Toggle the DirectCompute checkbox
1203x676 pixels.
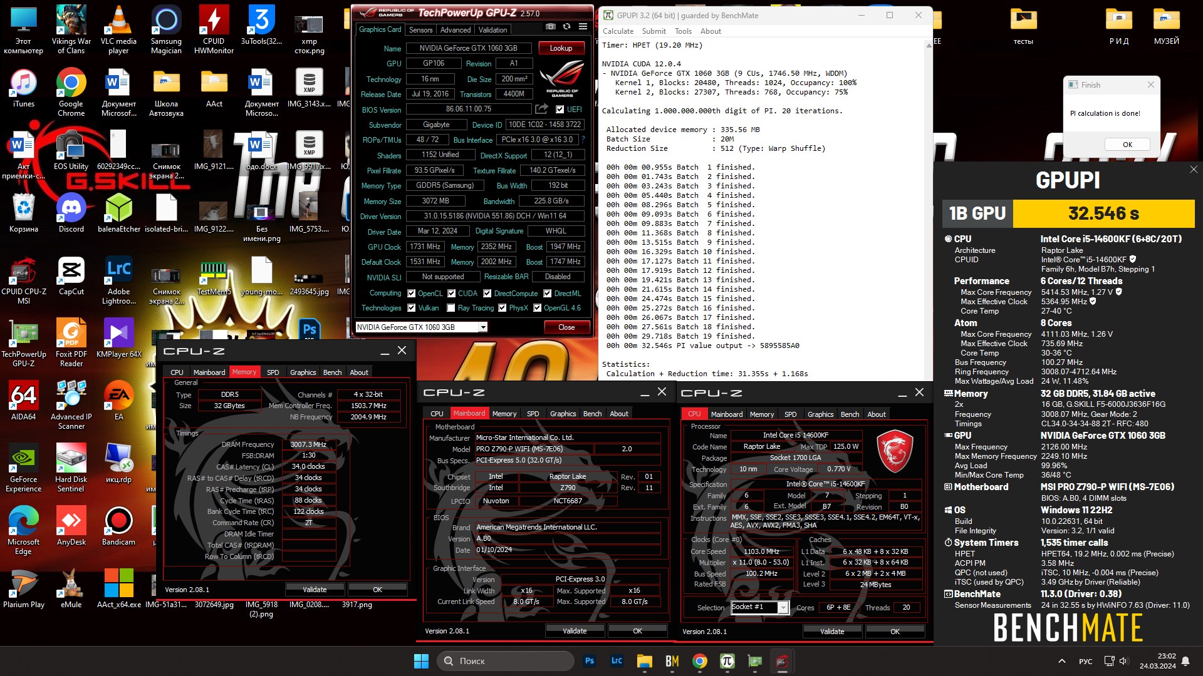point(487,293)
